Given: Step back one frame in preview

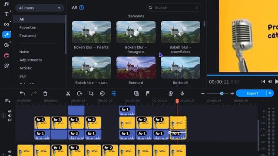Looking at the screenshot, I should pyautogui.click(x=270, y=81).
